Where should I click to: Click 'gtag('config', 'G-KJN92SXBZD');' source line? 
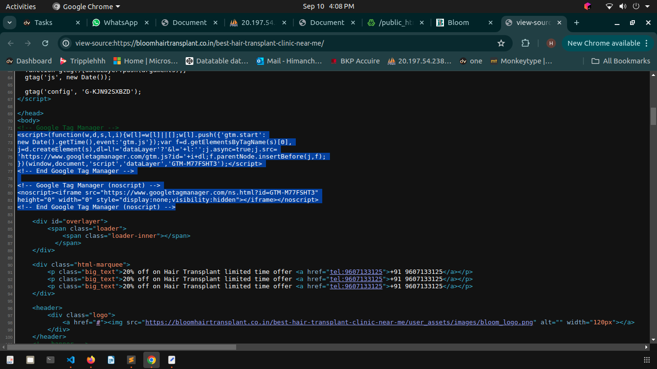[83, 92]
